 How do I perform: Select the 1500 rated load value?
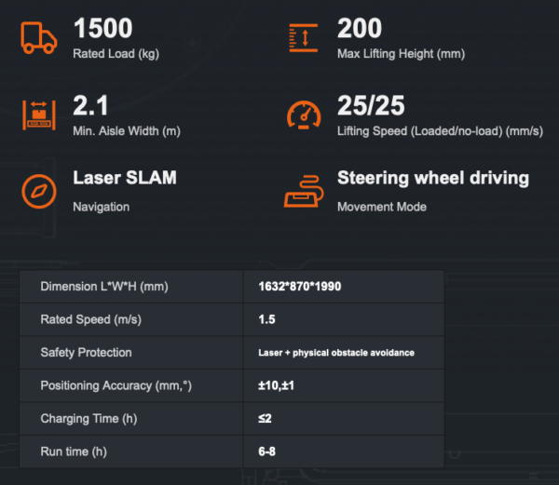[103, 28]
